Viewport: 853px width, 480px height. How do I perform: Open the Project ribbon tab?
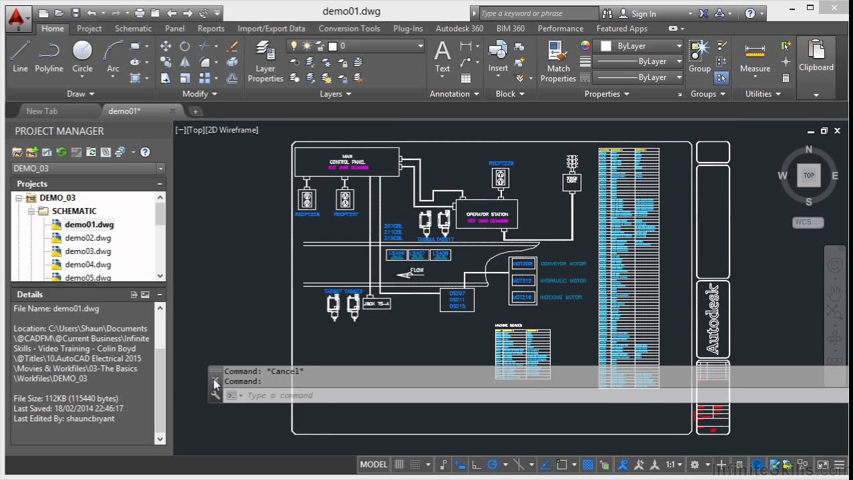pos(89,29)
